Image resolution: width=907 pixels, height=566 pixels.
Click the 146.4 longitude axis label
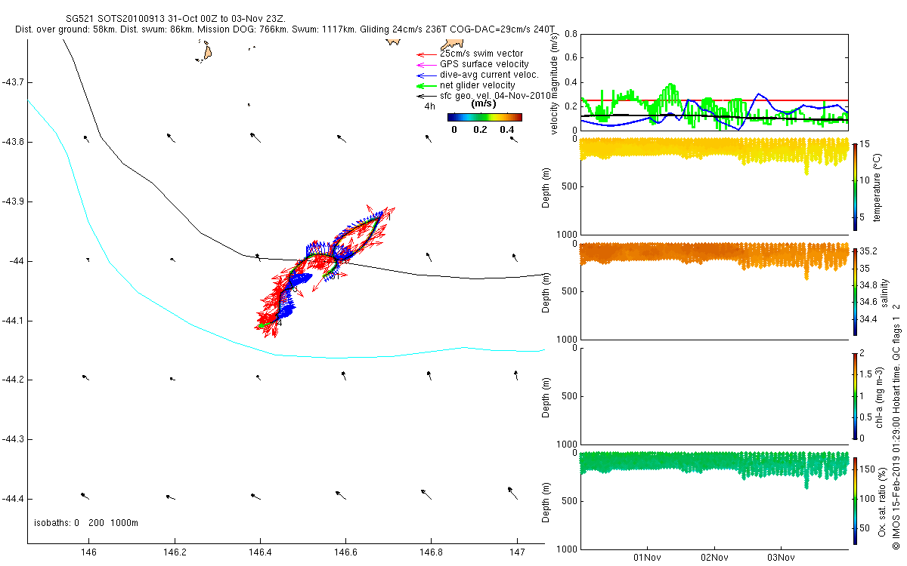260,553
